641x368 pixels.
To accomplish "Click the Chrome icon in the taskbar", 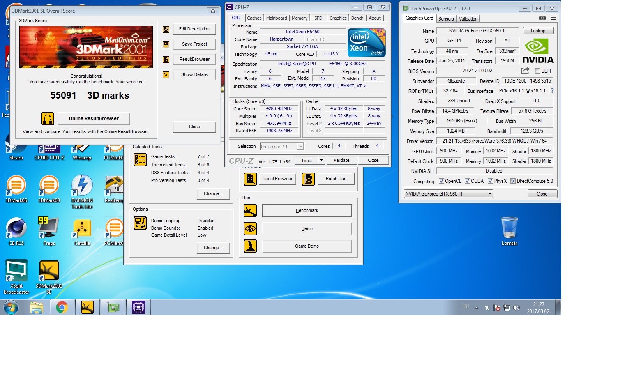I will [62, 307].
